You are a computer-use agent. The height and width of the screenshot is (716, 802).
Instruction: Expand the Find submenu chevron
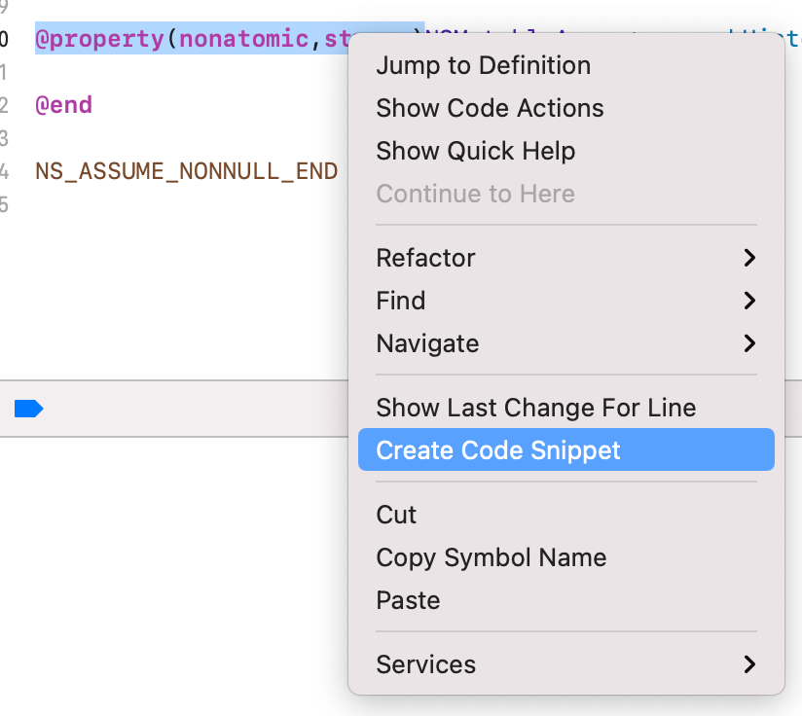(748, 301)
